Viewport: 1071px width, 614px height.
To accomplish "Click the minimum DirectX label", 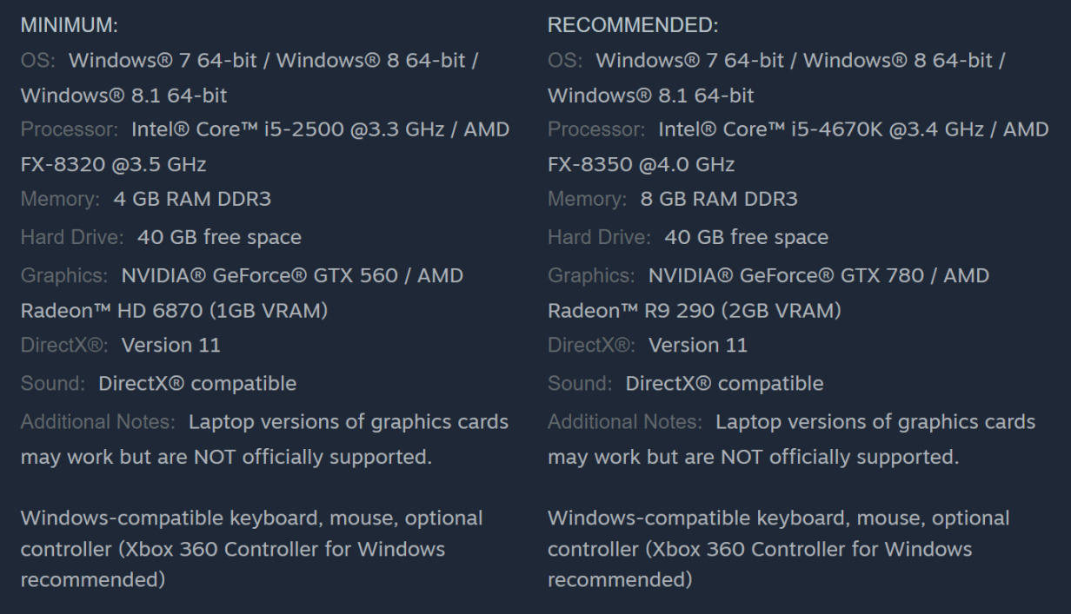I will tap(64, 346).
